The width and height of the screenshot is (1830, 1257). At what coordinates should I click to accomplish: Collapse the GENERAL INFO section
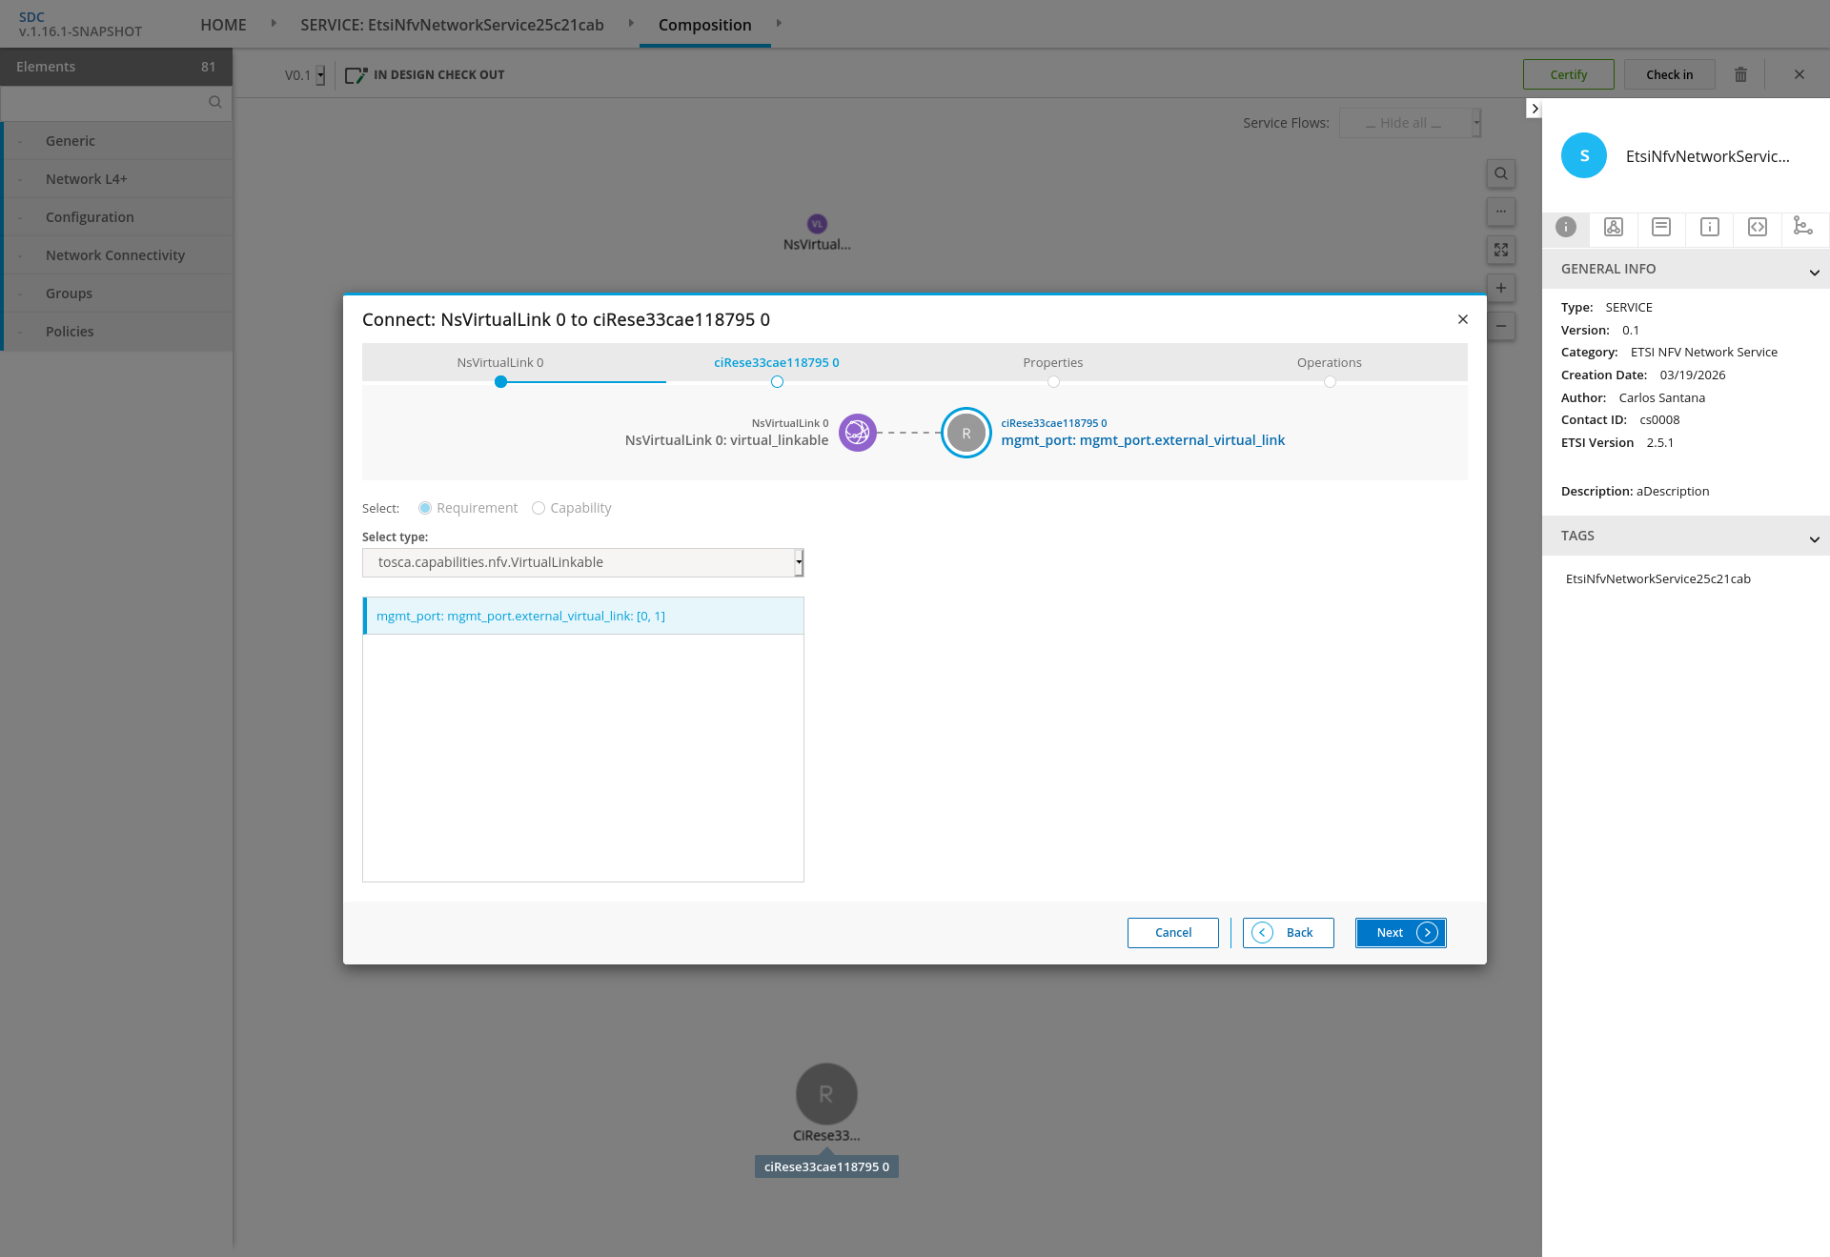click(1814, 272)
